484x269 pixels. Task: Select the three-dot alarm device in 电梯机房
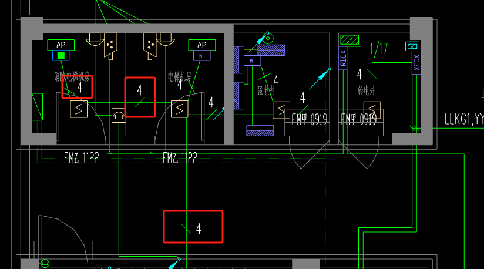(150, 46)
